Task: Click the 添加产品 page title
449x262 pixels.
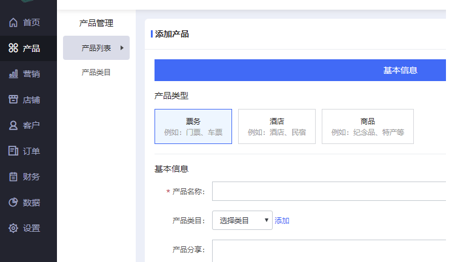Action: [172, 34]
